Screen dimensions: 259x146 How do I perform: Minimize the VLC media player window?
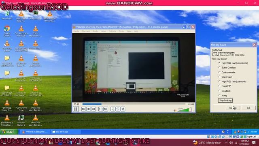184,27
